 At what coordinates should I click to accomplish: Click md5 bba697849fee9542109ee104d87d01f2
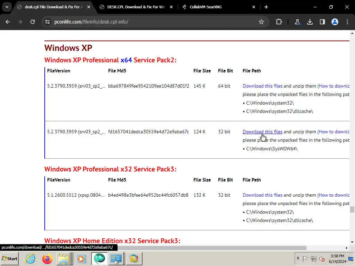pos(148,86)
